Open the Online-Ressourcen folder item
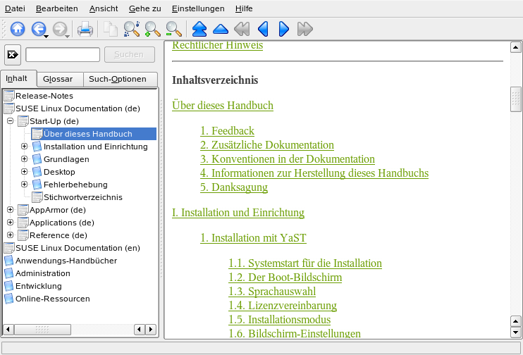523x355 pixels. (52, 299)
